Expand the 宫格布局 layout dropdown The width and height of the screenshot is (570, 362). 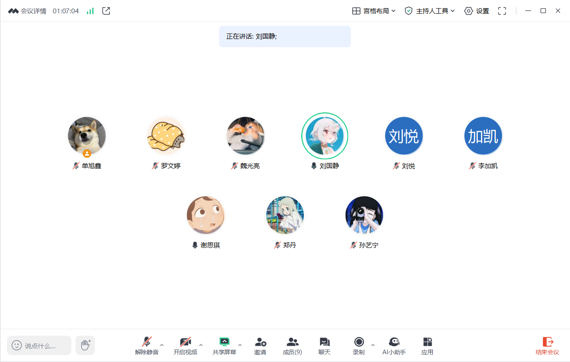coord(374,11)
